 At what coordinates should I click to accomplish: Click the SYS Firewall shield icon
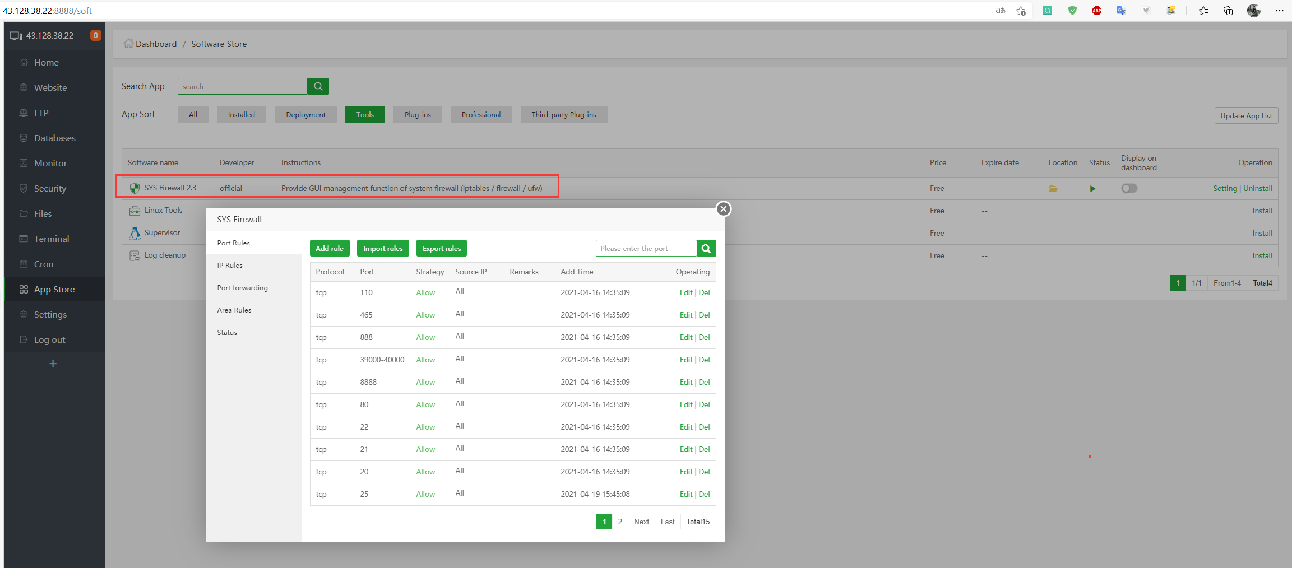[x=135, y=188]
